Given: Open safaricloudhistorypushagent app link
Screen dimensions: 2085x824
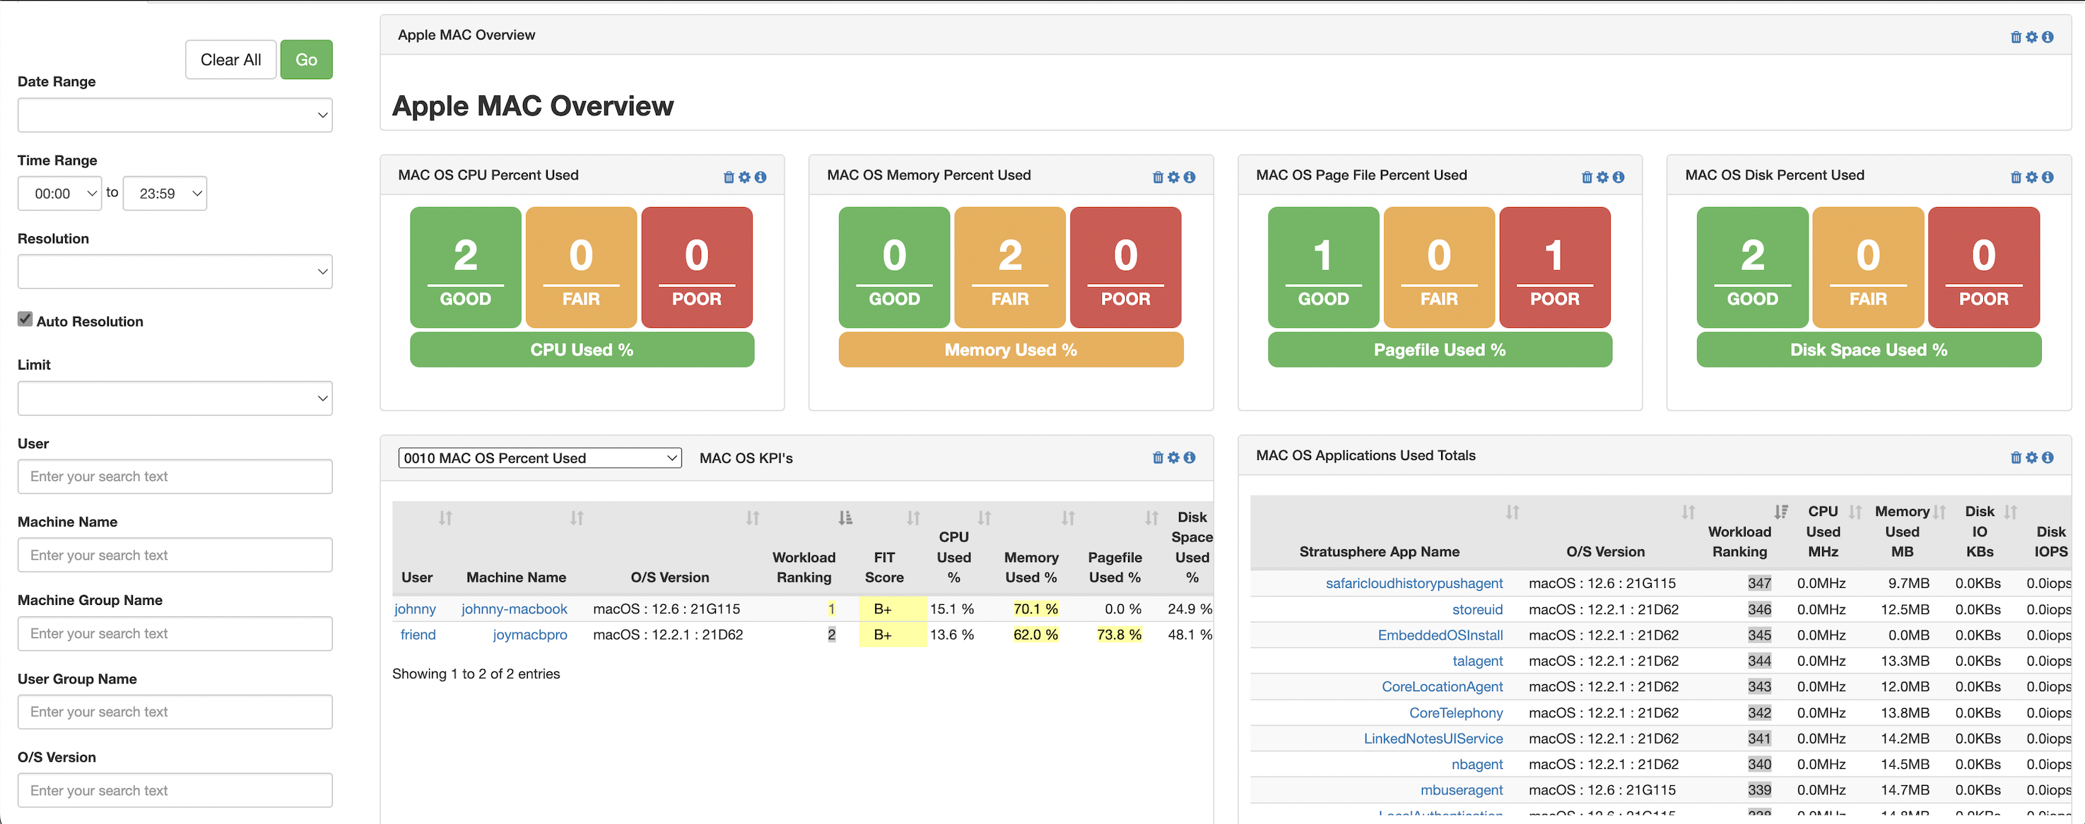Looking at the screenshot, I should coord(1413,583).
